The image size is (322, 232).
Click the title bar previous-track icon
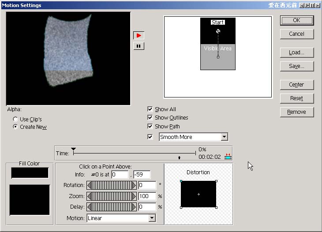pos(302,5)
